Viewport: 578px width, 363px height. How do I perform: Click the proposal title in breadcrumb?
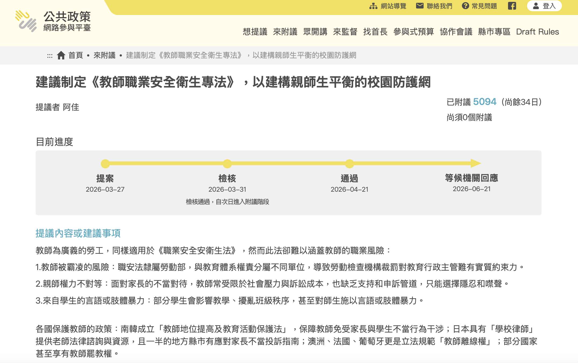pos(241,55)
